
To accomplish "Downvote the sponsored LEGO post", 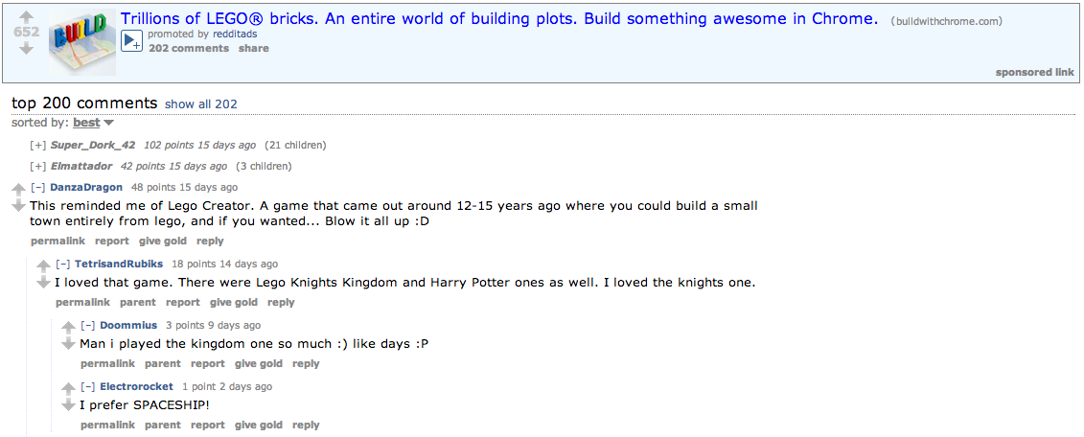I will point(26,48).
